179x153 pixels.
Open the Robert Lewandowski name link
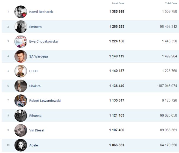tap(45, 101)
